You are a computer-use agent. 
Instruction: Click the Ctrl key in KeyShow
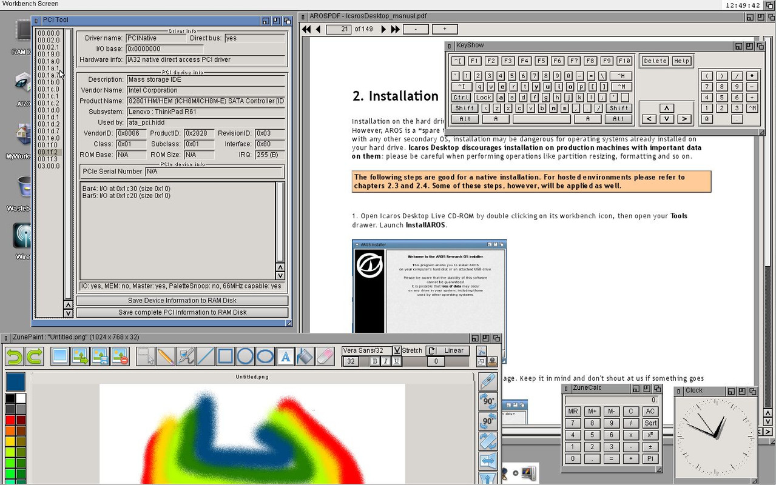[461, 97]
